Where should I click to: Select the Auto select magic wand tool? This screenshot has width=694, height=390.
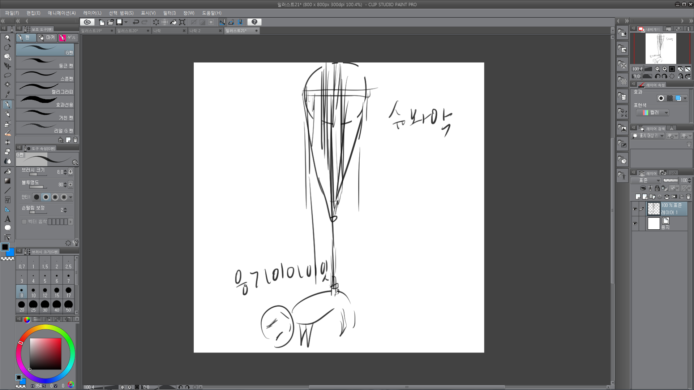7,85
